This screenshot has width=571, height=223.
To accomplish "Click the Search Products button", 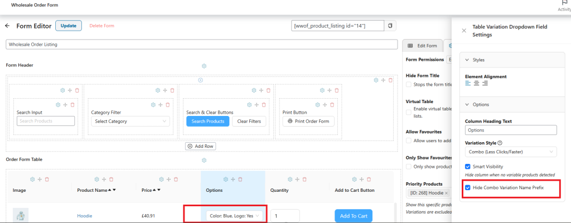I will pos(208,122).
